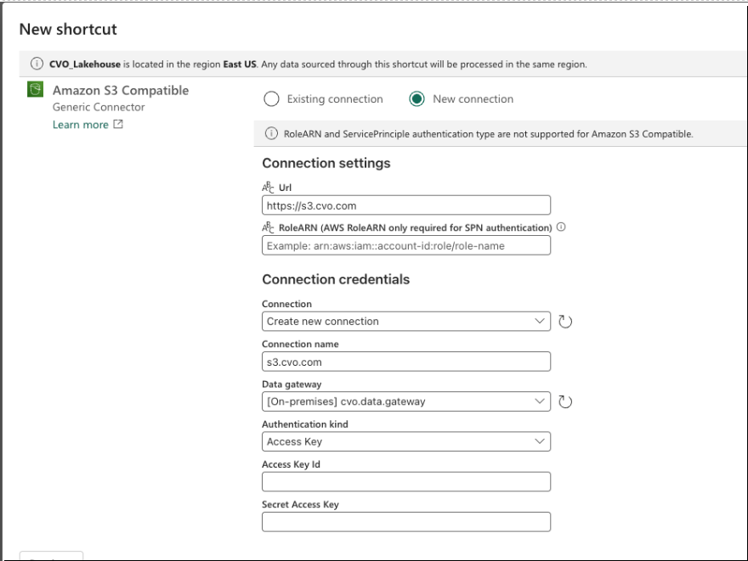The image size is (748, 561).
Task: Click the Generic Connector text
Action: point(99,107)
